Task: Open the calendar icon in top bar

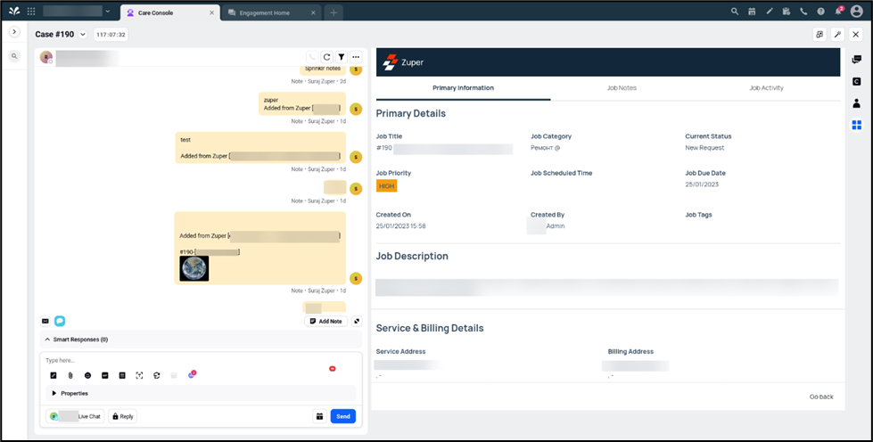Action: tap(752, 12)
